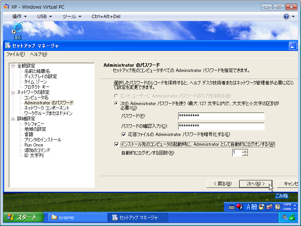The width and height of the screenshot is (301, 226).
Task: Open the Virtual PC help icon
Action: click(x=286, y=17)
